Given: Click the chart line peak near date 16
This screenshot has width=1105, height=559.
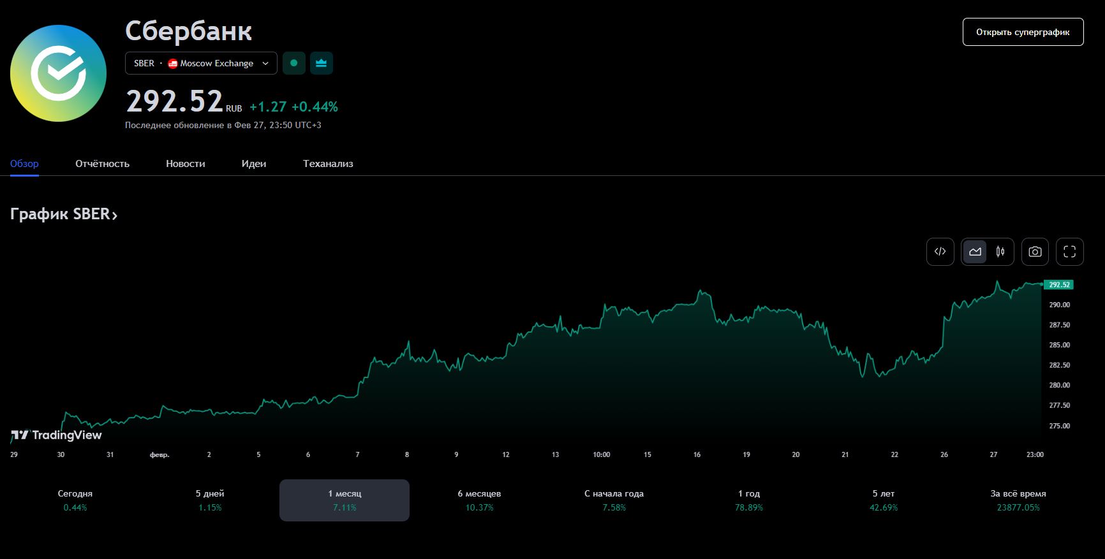Looking at the screenshot, I should [x=700, y=291].
